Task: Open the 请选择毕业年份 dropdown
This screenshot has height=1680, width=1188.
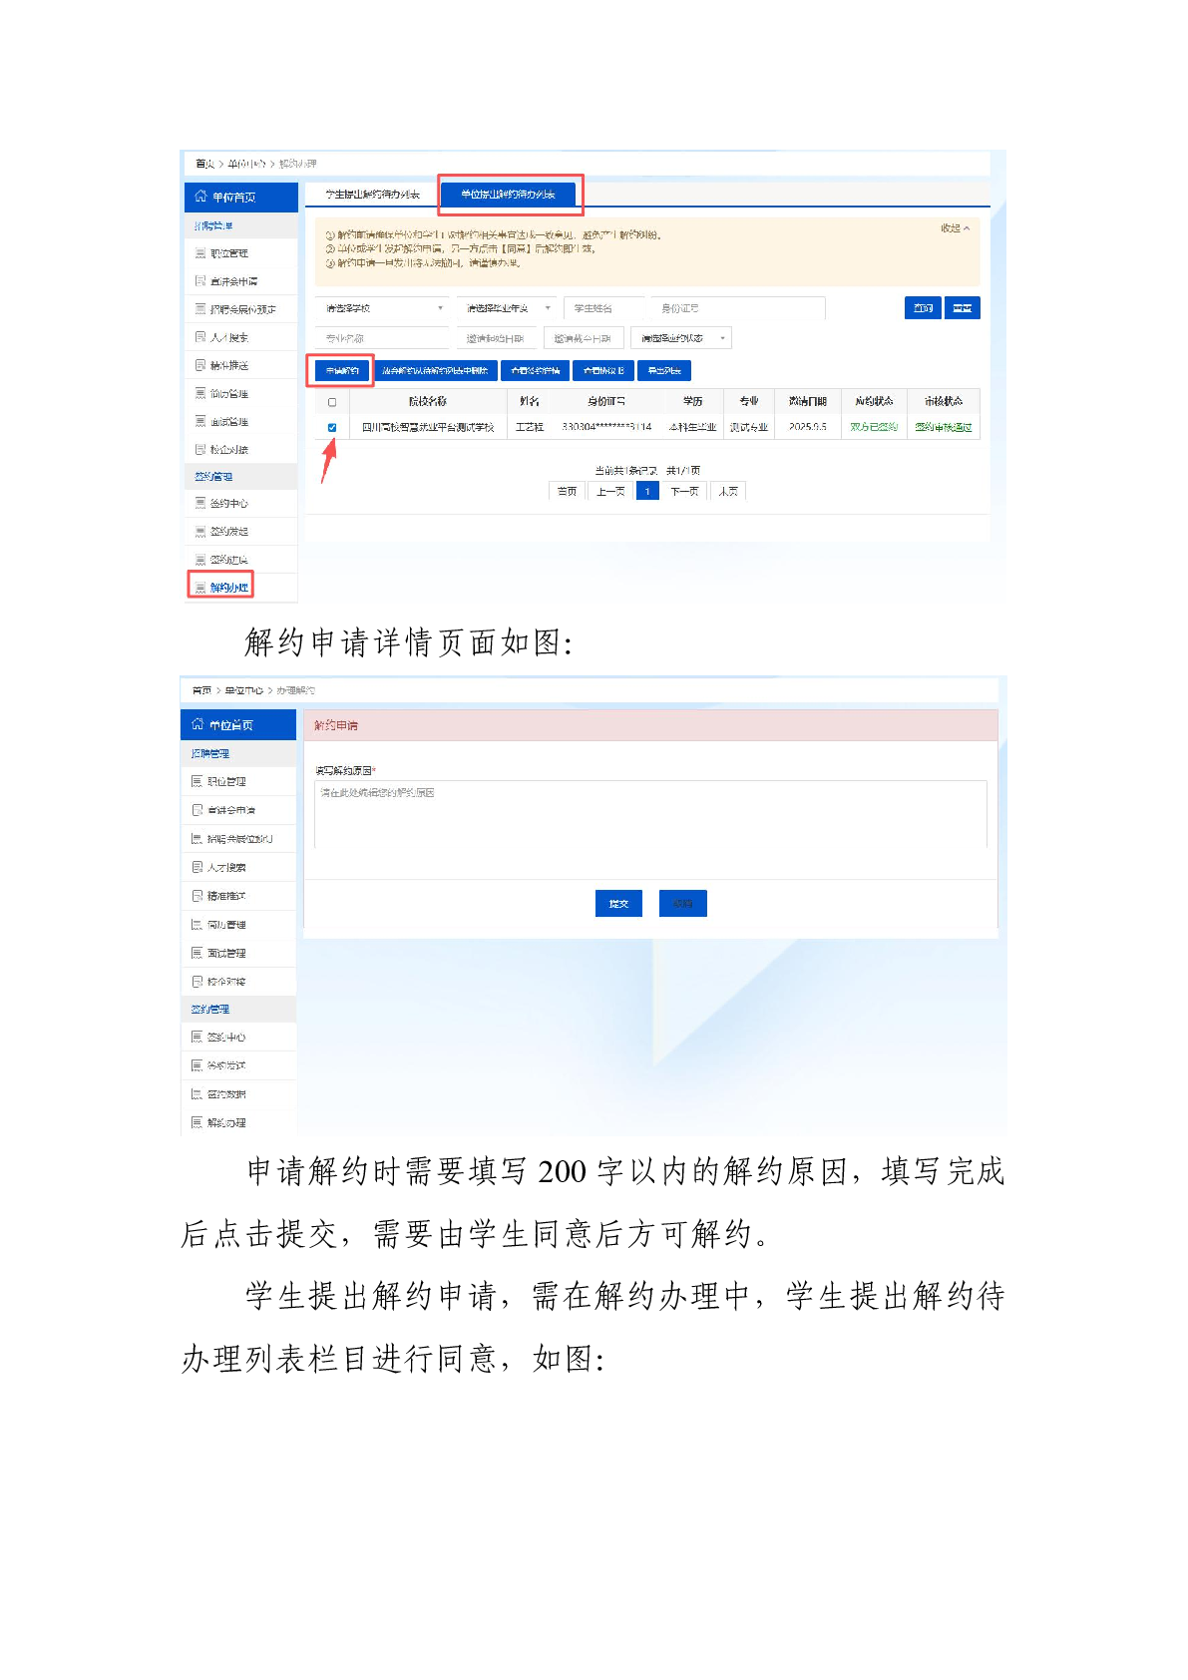Action: tap(506, 308)
